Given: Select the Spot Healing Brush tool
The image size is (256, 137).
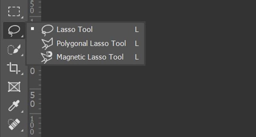Looking at the screenshot, I should coord(14,125).
